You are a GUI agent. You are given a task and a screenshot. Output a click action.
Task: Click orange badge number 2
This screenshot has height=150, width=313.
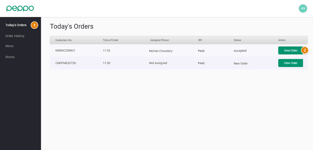(x=305, y=50)
